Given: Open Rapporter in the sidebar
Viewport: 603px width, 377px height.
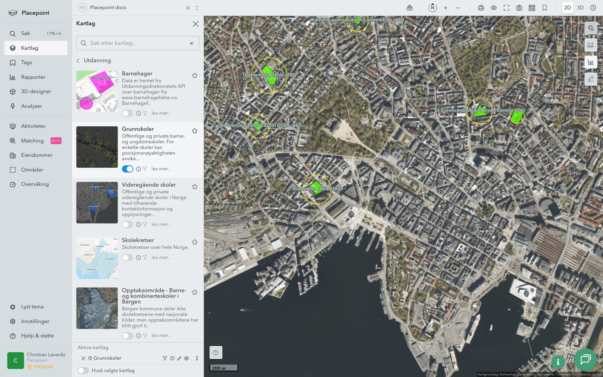Looking at the screenshot, I should click(33, 77).
